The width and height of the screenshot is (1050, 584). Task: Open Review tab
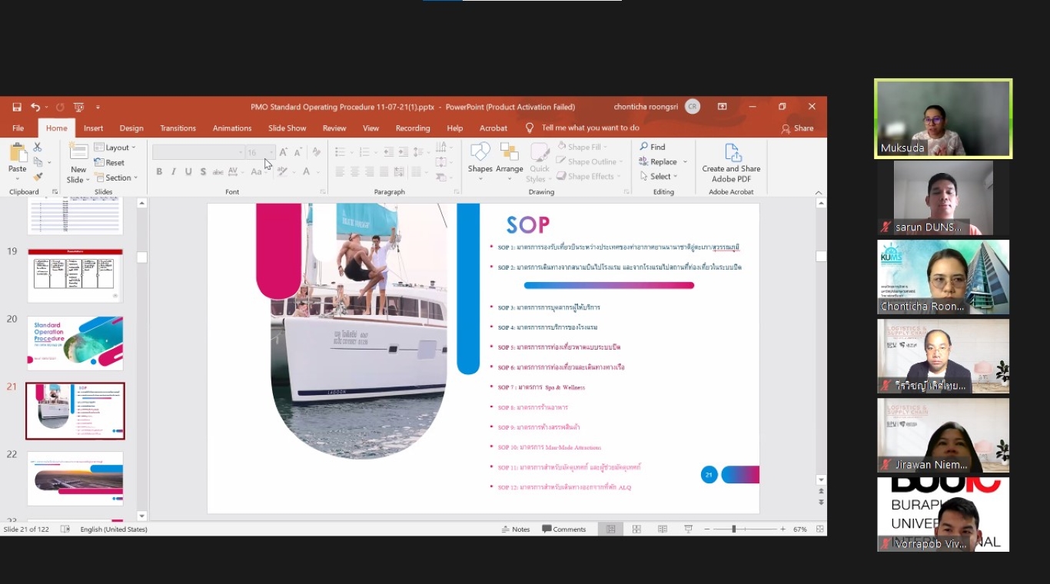pos(334,128)
